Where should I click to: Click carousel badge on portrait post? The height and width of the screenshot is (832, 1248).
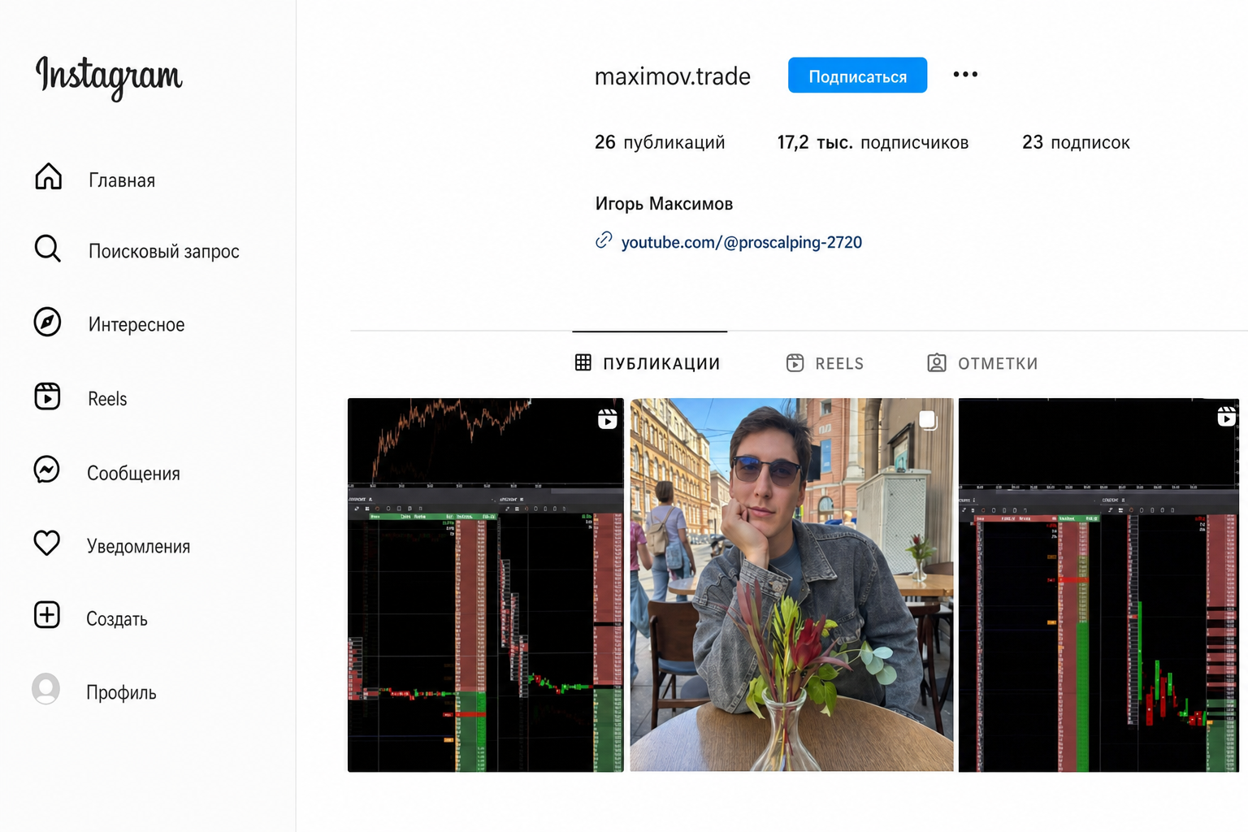coord(928,420)
